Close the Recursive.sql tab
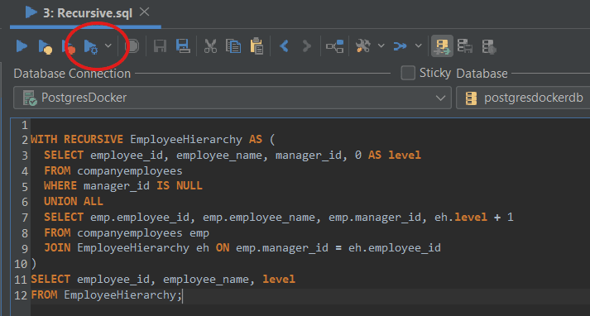The width and height of the screenshot is (590, 316). coord(144,12)
